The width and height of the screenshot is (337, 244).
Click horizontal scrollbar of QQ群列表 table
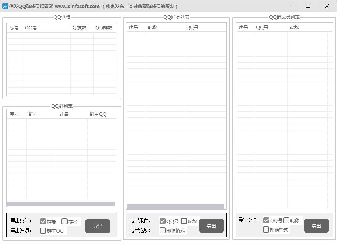point(61,204)
